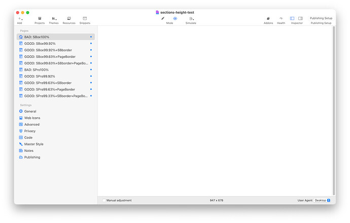
Task: Click the Notes document icon
Action: coord(21,150)
